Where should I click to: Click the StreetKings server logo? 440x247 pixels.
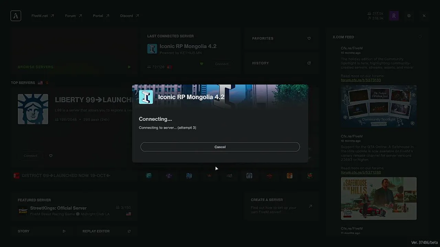[x=23, y=211]
